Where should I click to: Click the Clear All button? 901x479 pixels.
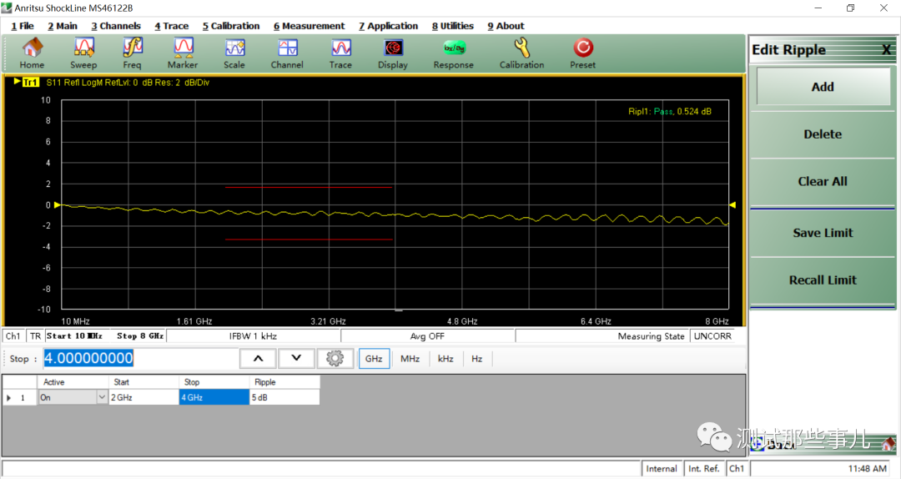(x=823, y=181)
